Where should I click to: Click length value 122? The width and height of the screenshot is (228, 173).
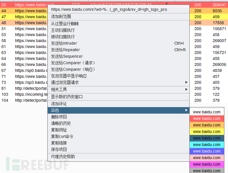tap(216, 95)
